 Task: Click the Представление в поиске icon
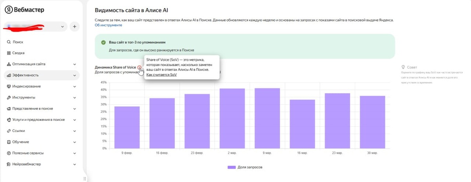click(9, 109)
